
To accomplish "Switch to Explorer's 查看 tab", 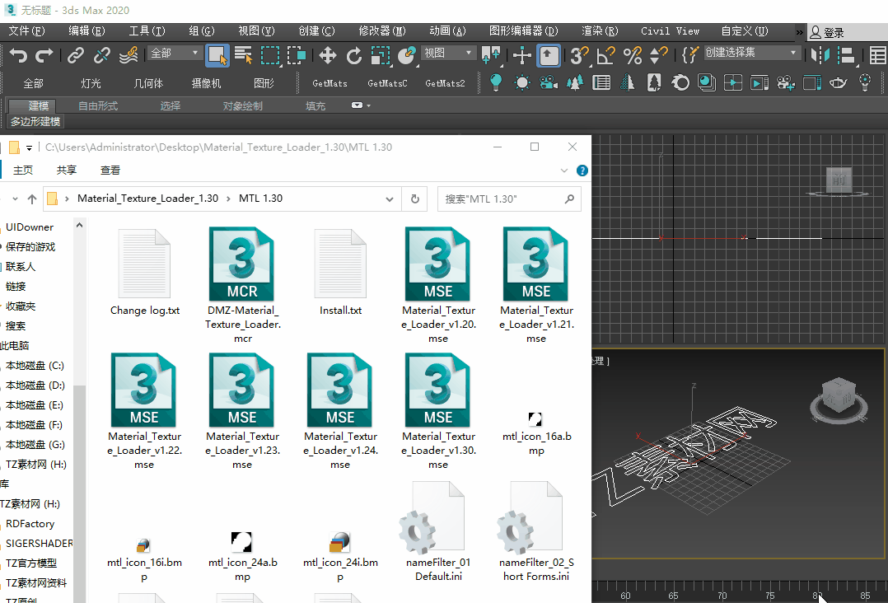I will point(110,171).
